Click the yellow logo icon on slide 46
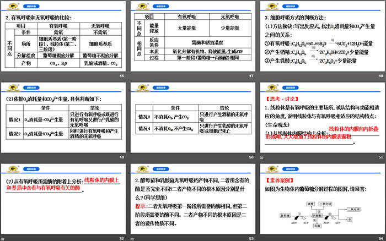386x241 pixels. click(x=13, y=6)
